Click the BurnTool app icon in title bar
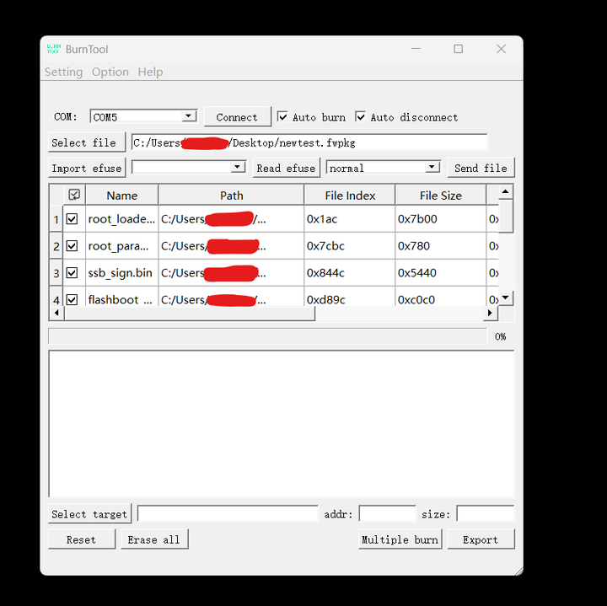 [x=54, y=49]
